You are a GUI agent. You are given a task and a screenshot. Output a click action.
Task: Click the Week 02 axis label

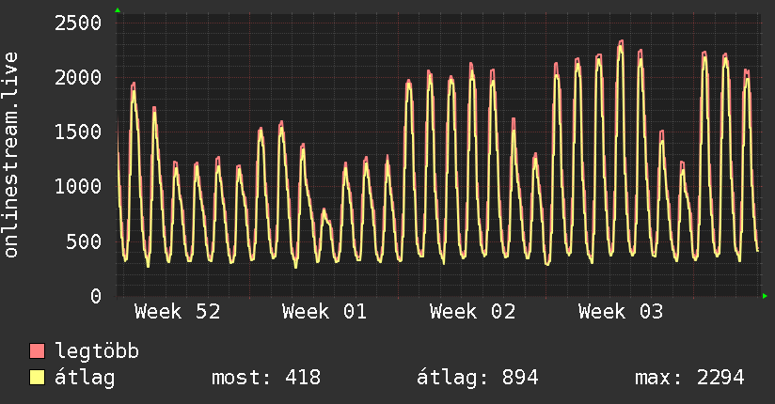click(x=473, y=312)
